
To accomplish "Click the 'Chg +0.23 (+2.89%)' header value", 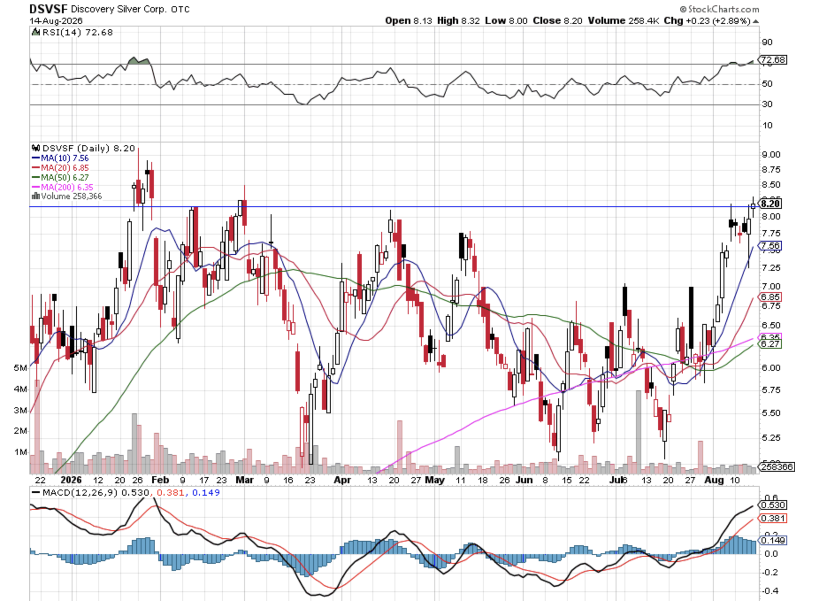I will pos(707,21).
